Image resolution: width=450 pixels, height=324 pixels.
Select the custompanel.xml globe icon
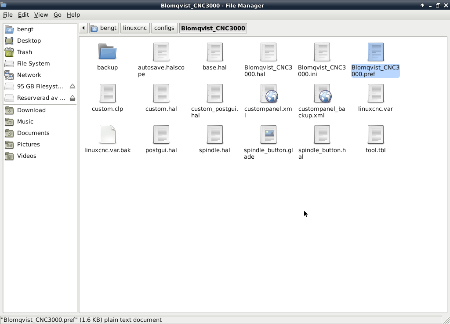pyautogui.click(x=269, y=93)
